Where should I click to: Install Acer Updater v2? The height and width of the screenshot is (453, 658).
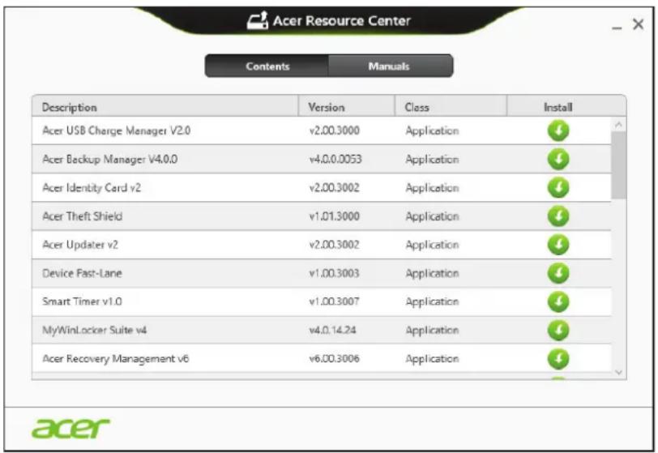tap(558, 245)
